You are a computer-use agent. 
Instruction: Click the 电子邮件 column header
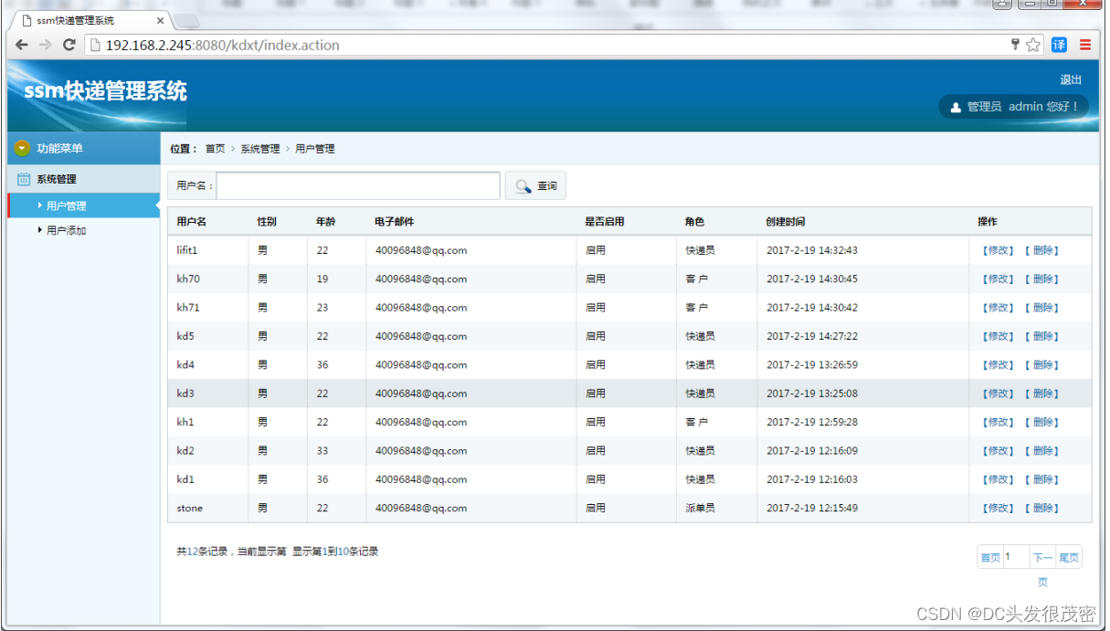[395, 222]
